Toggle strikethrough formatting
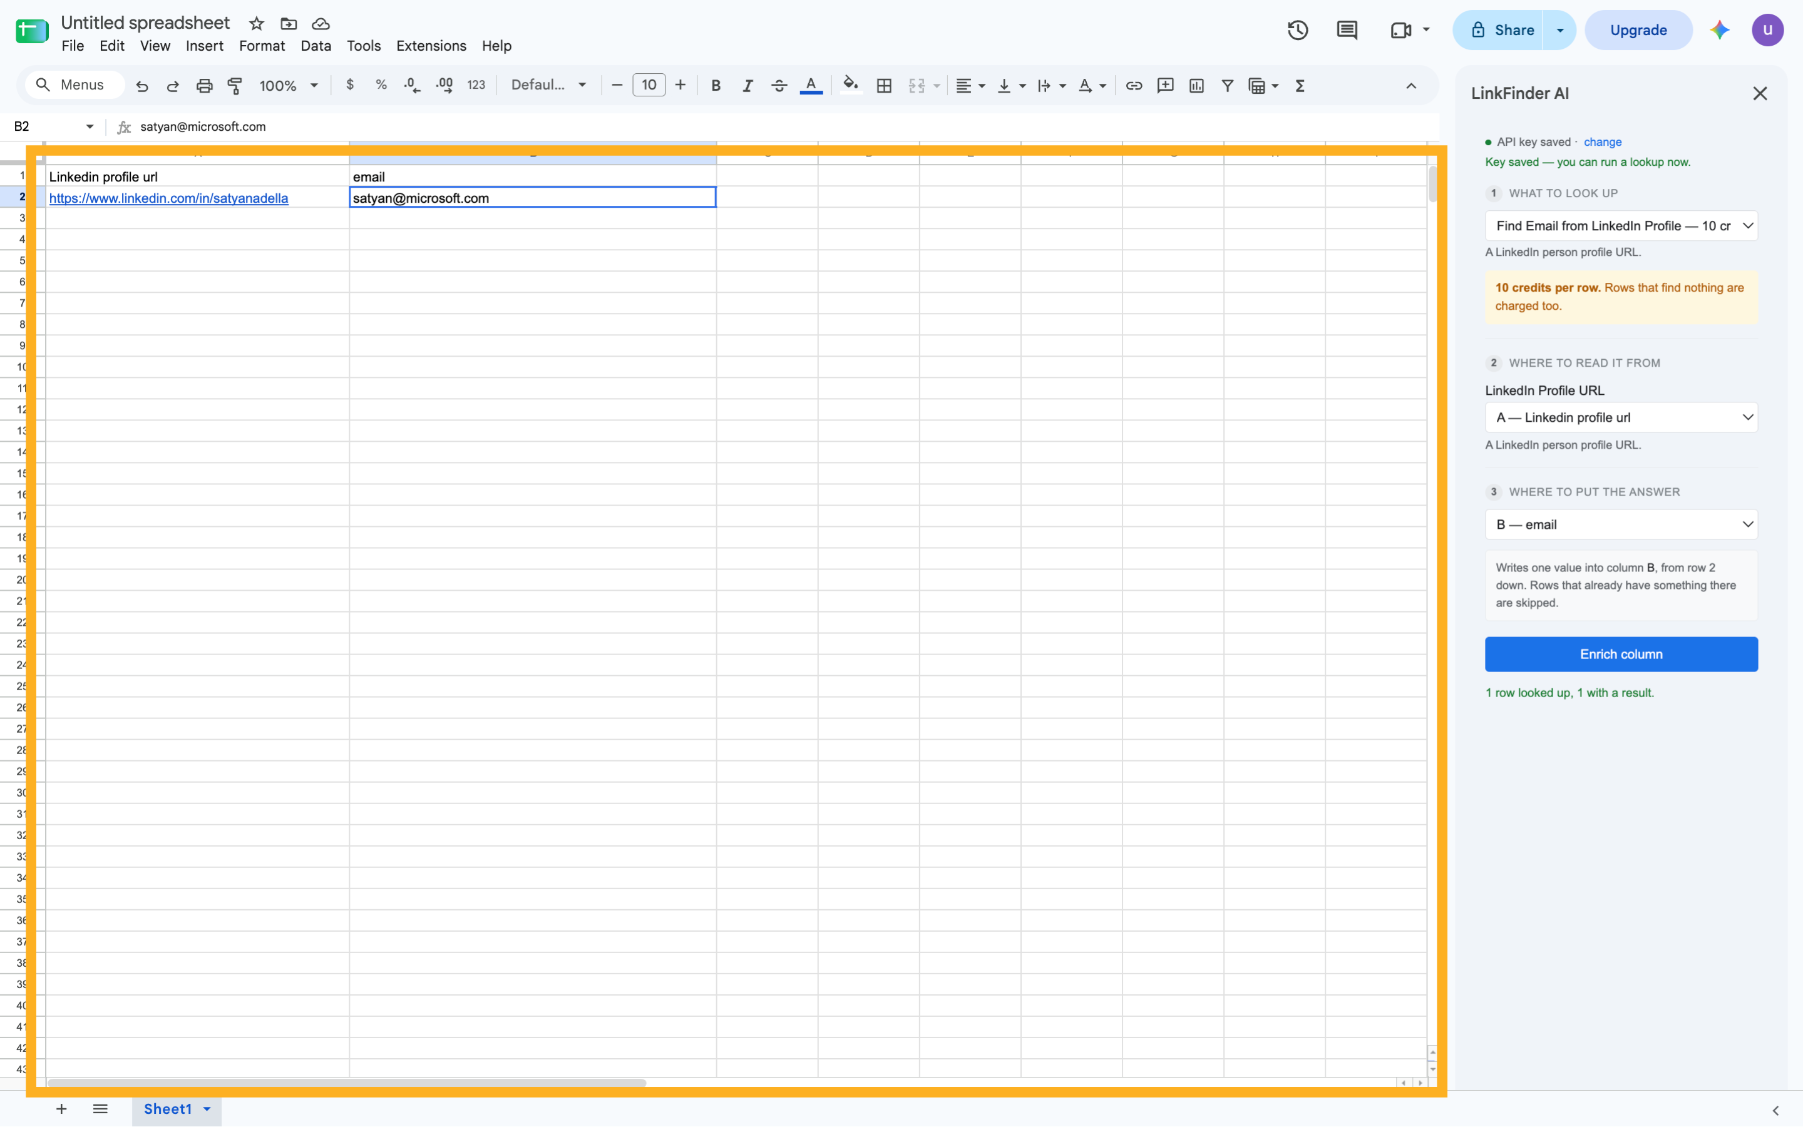Viewport: 1803px width, 1127px height. (x=778, y=86)
